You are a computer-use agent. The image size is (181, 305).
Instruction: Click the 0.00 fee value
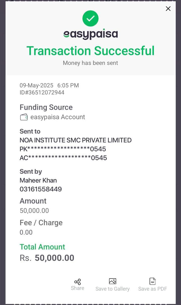(26, 232)
